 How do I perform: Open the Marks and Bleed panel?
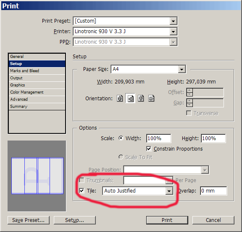37,71
